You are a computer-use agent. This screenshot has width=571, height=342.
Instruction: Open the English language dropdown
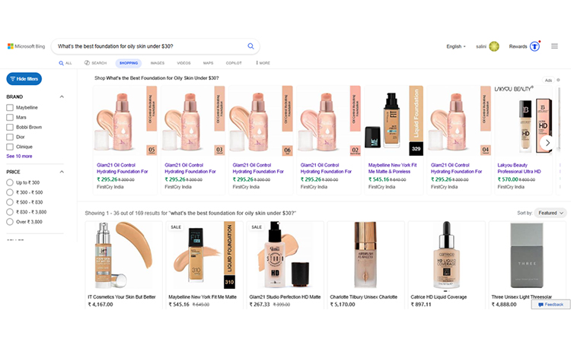(x=456, y=46)
